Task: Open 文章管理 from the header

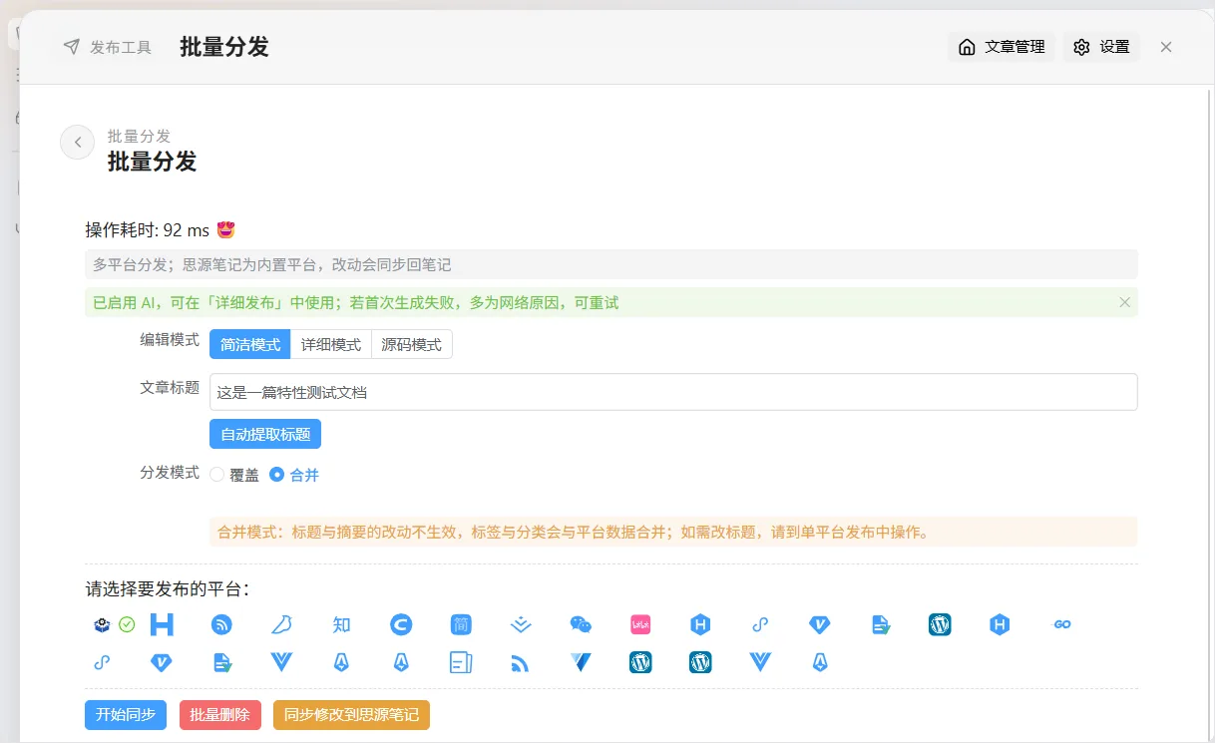Action: click(x=1002, y=47)
